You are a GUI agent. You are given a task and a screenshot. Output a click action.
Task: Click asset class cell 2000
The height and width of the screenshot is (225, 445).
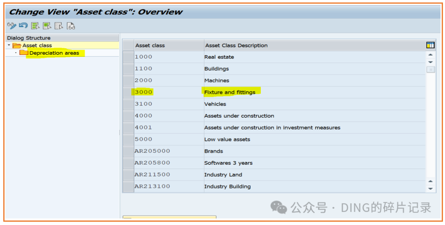click(x=169, y=80)
